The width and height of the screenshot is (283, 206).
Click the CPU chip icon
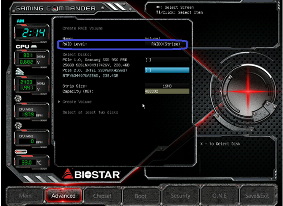point(34,47)
